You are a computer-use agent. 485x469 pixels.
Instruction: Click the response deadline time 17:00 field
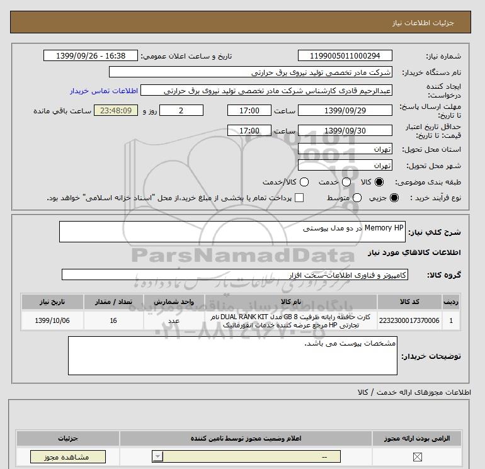pos(249,110)
